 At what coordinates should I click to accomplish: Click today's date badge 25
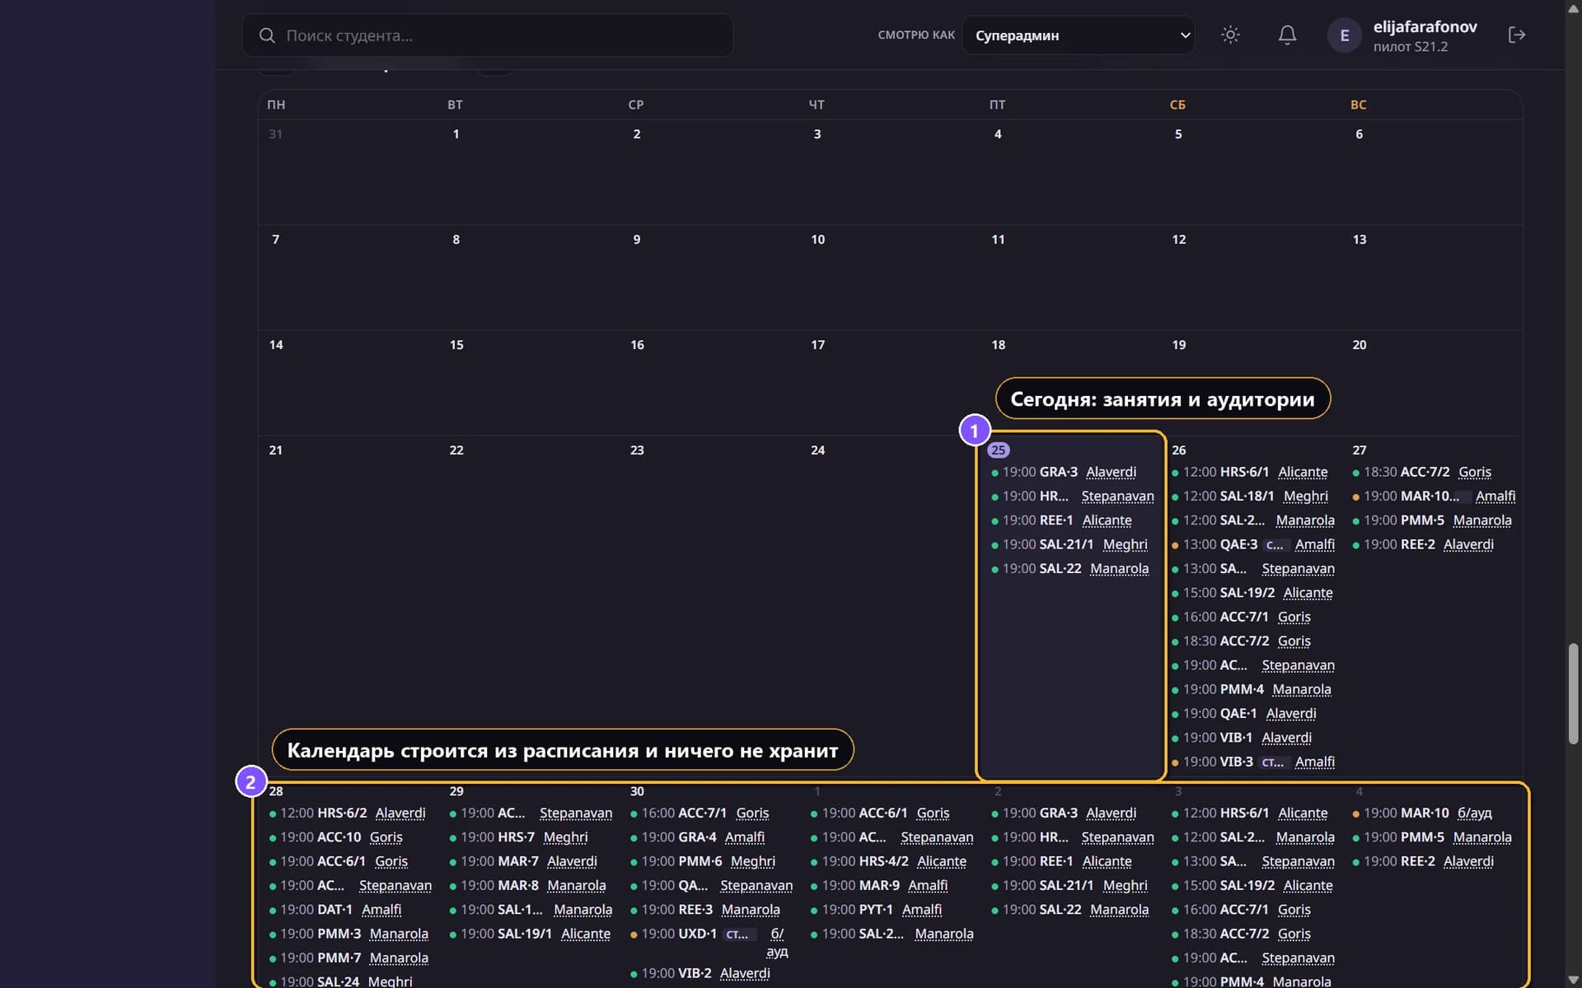click(x=998, y=450)
